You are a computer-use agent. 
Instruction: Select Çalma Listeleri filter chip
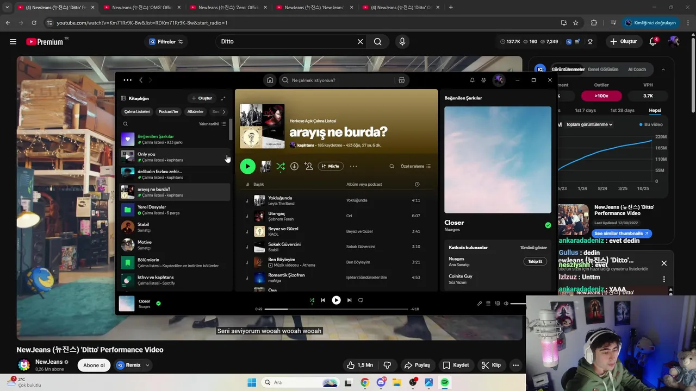click(137, 111)
